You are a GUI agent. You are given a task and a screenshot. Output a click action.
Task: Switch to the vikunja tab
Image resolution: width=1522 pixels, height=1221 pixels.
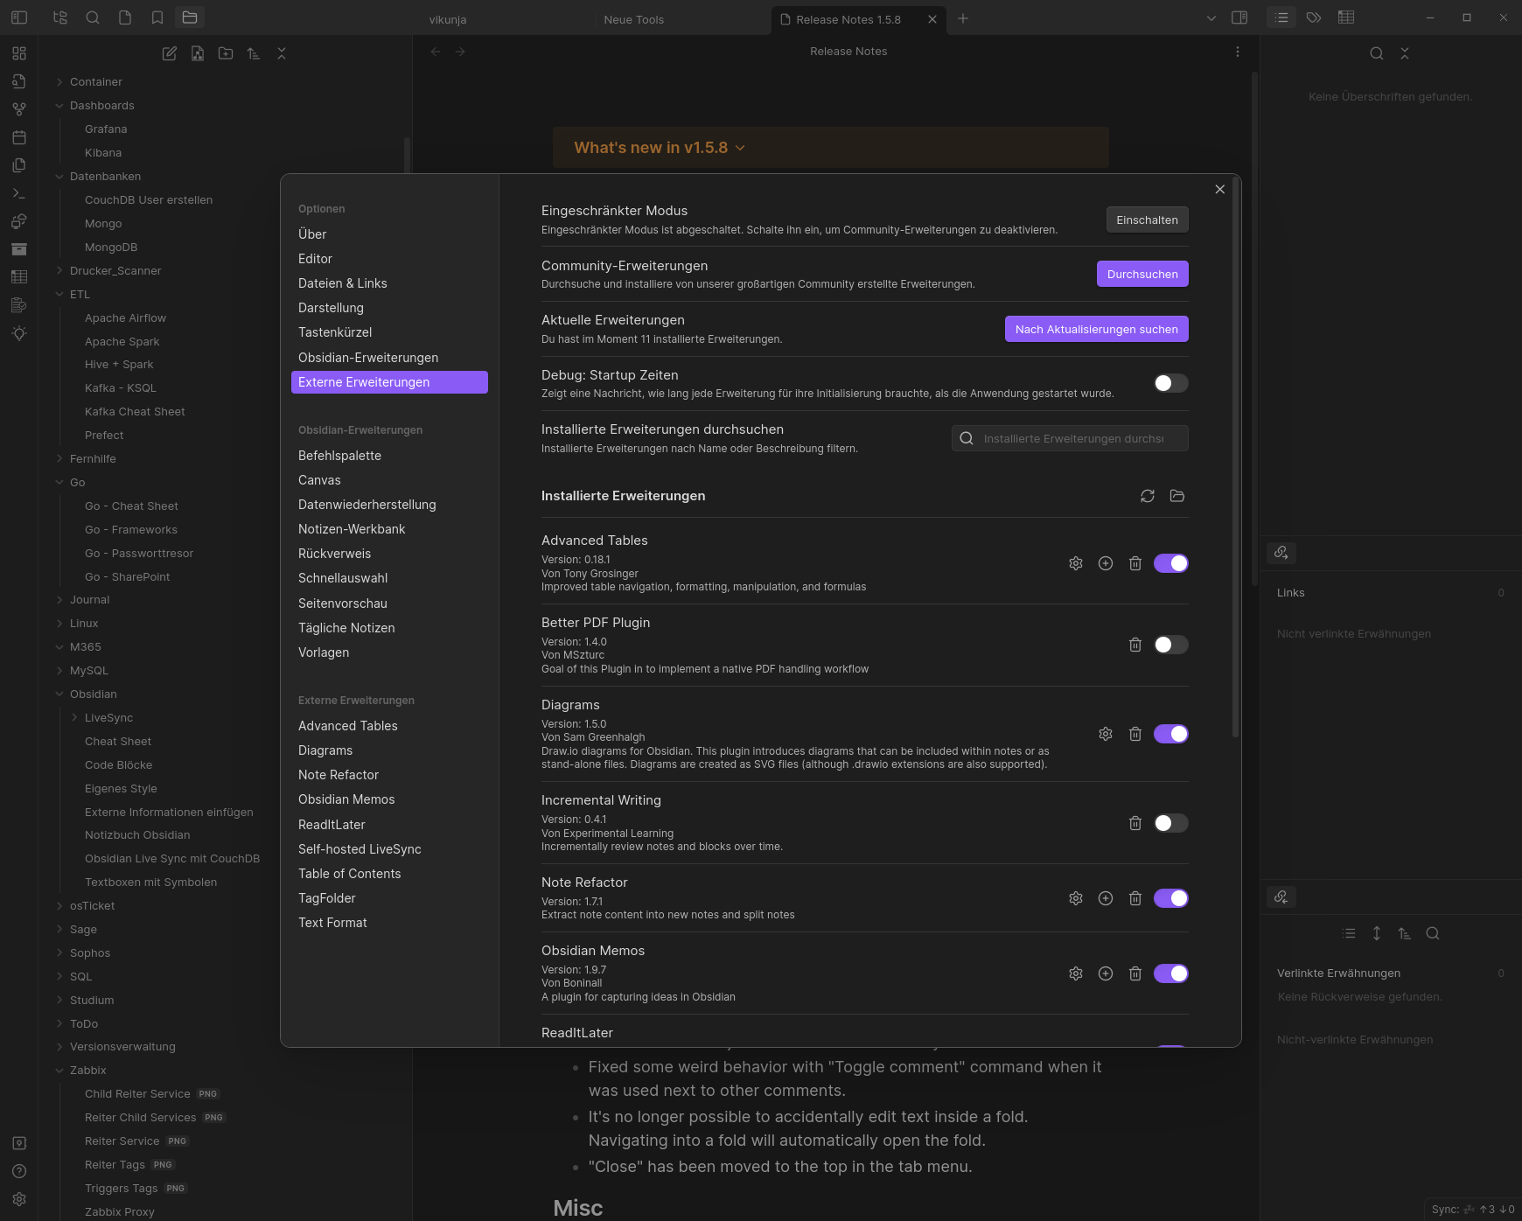coord(448,19)
